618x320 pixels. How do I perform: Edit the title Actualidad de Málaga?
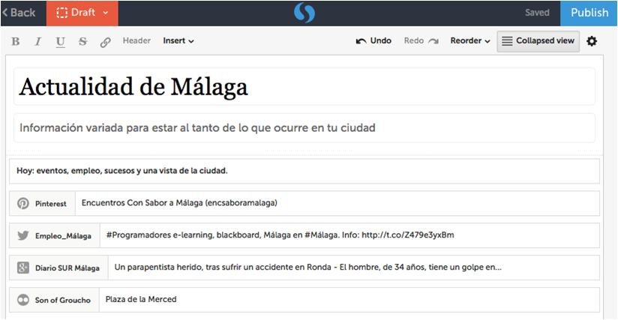pos(304,87)
